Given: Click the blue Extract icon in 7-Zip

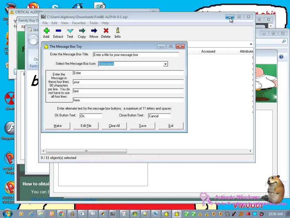Looking at the screenshot, I should [x=58, y=31].
